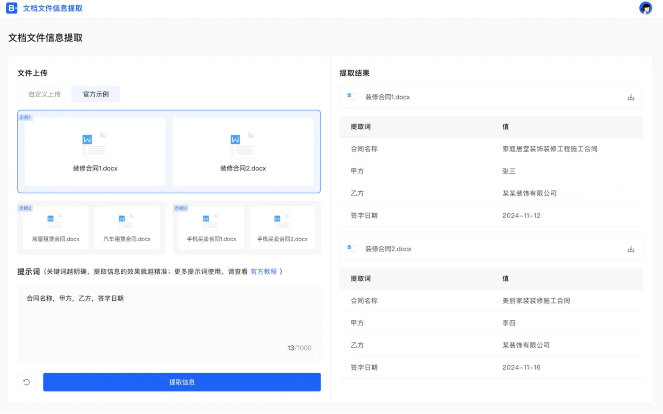Image resolution: width=663 pixels, height=414 pixels.
Task: Click the date 2024-11-16
Action: click(x=521, y=368)
